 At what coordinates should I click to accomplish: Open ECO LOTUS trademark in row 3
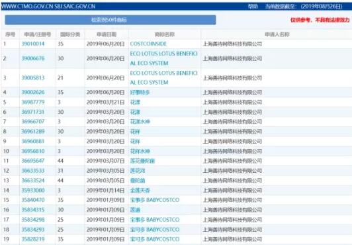click(164, 77)
